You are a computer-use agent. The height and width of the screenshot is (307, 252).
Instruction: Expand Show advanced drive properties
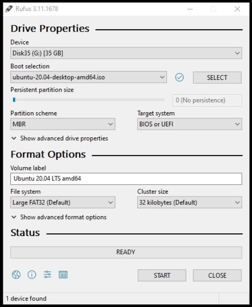tap(60, 138)
